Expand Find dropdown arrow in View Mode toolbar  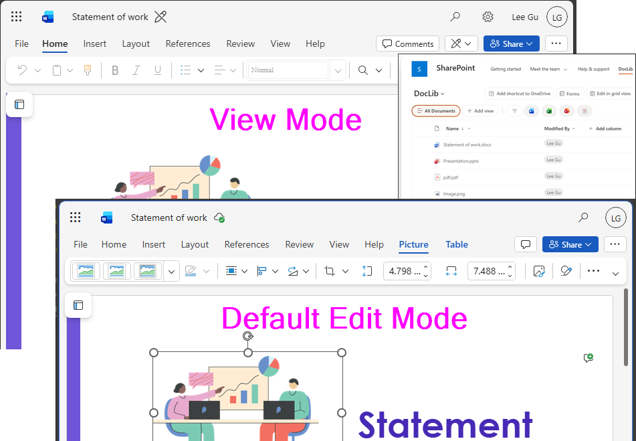(x=379, y=70)
